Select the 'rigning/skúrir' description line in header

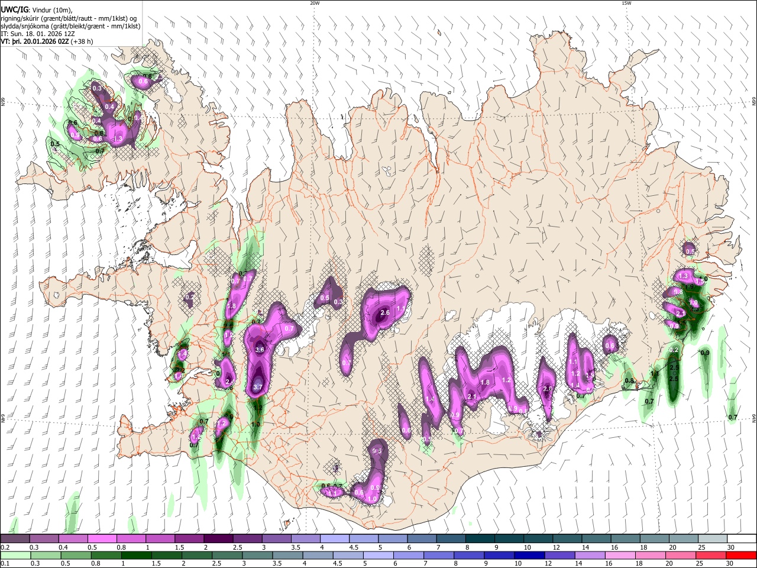pos(69,18)
